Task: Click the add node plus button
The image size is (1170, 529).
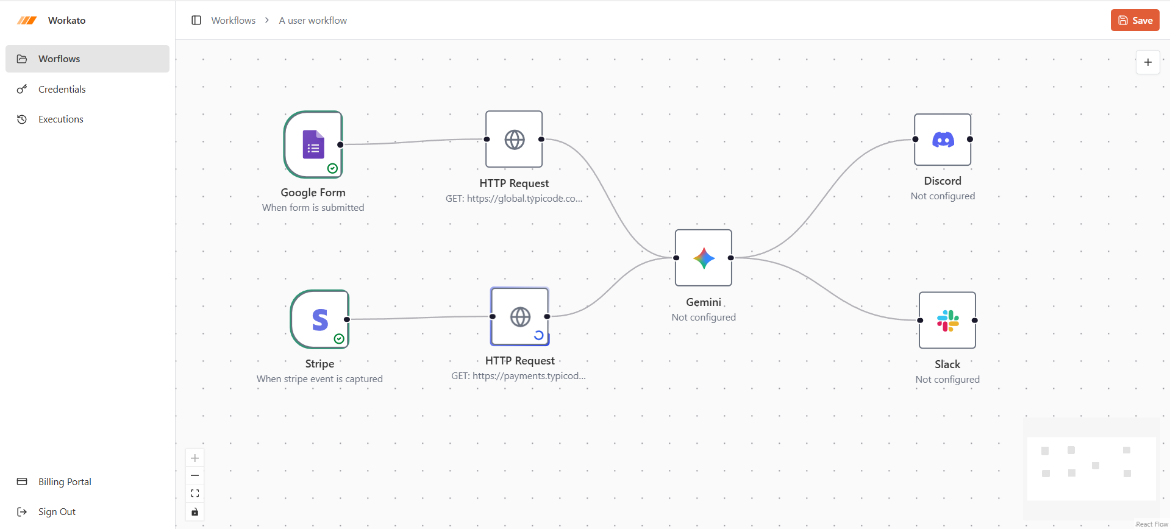Action: pyautogui.click(x=1147, y=62)
